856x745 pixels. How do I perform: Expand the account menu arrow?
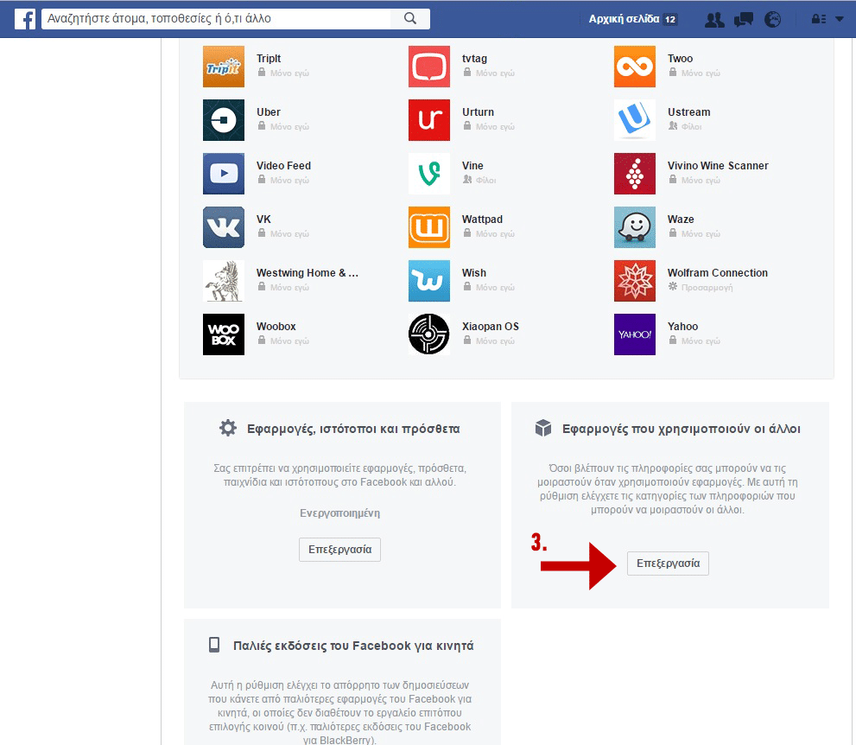point(840,19)
